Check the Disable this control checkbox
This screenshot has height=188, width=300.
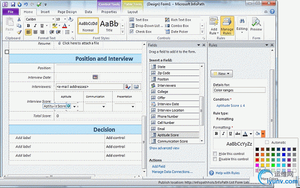(x=215, y=159)
